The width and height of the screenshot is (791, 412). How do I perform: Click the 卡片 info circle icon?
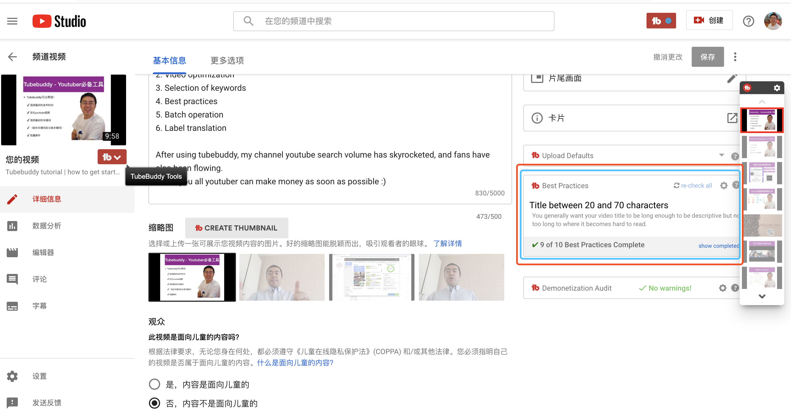[537, 118]
